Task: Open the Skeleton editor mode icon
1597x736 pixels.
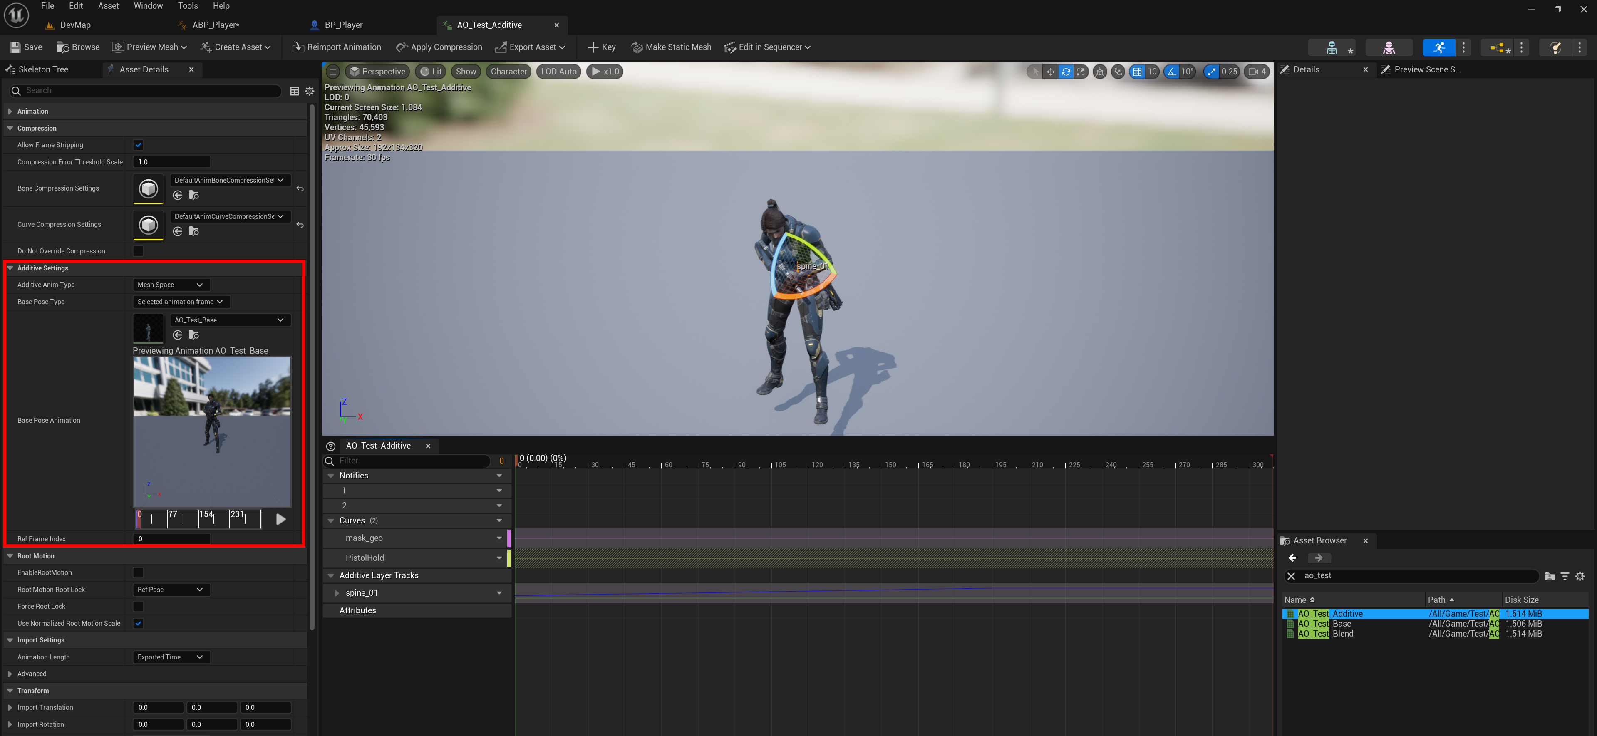Action: pyautogui.click(x=1331, y=47)
